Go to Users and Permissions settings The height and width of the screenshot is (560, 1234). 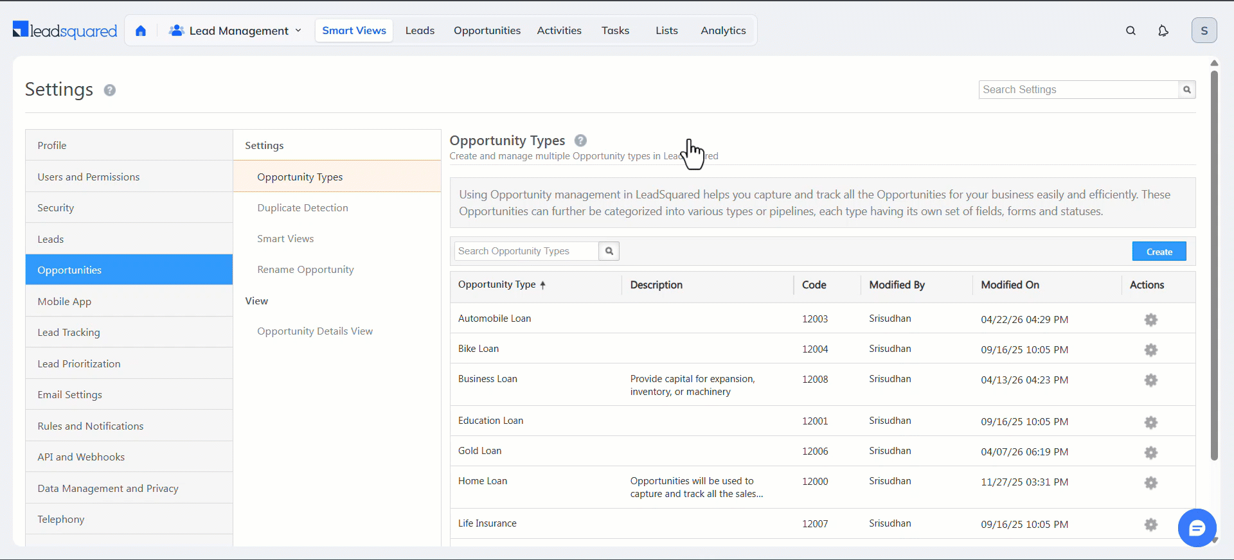(x=89, y=177)
